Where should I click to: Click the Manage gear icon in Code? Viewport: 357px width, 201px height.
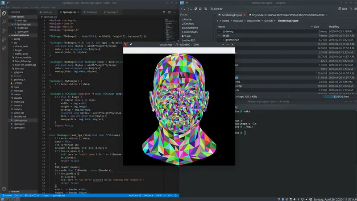[4, 188]
